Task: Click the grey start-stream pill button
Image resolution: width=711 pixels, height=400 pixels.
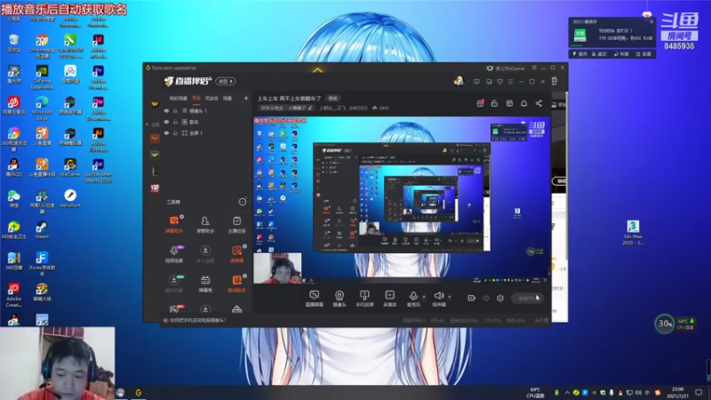Action: tap(527, 298)
